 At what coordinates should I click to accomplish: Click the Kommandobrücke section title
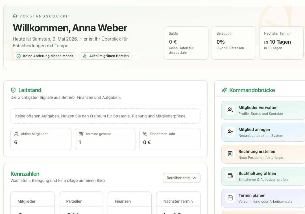click(x=252, y=90)
